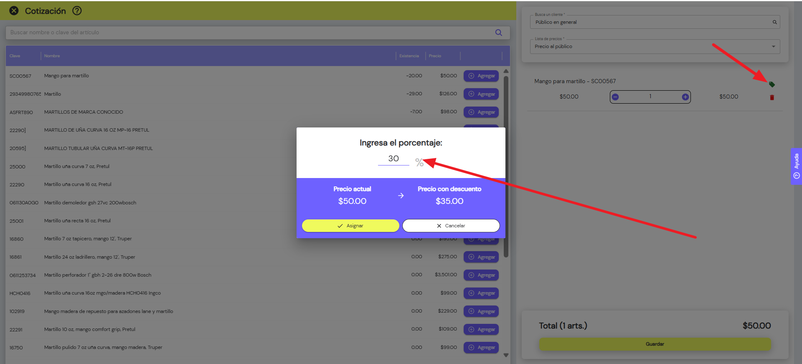Click the quantity field showing 1
The image size is (802, 364).
coord(650,97)
